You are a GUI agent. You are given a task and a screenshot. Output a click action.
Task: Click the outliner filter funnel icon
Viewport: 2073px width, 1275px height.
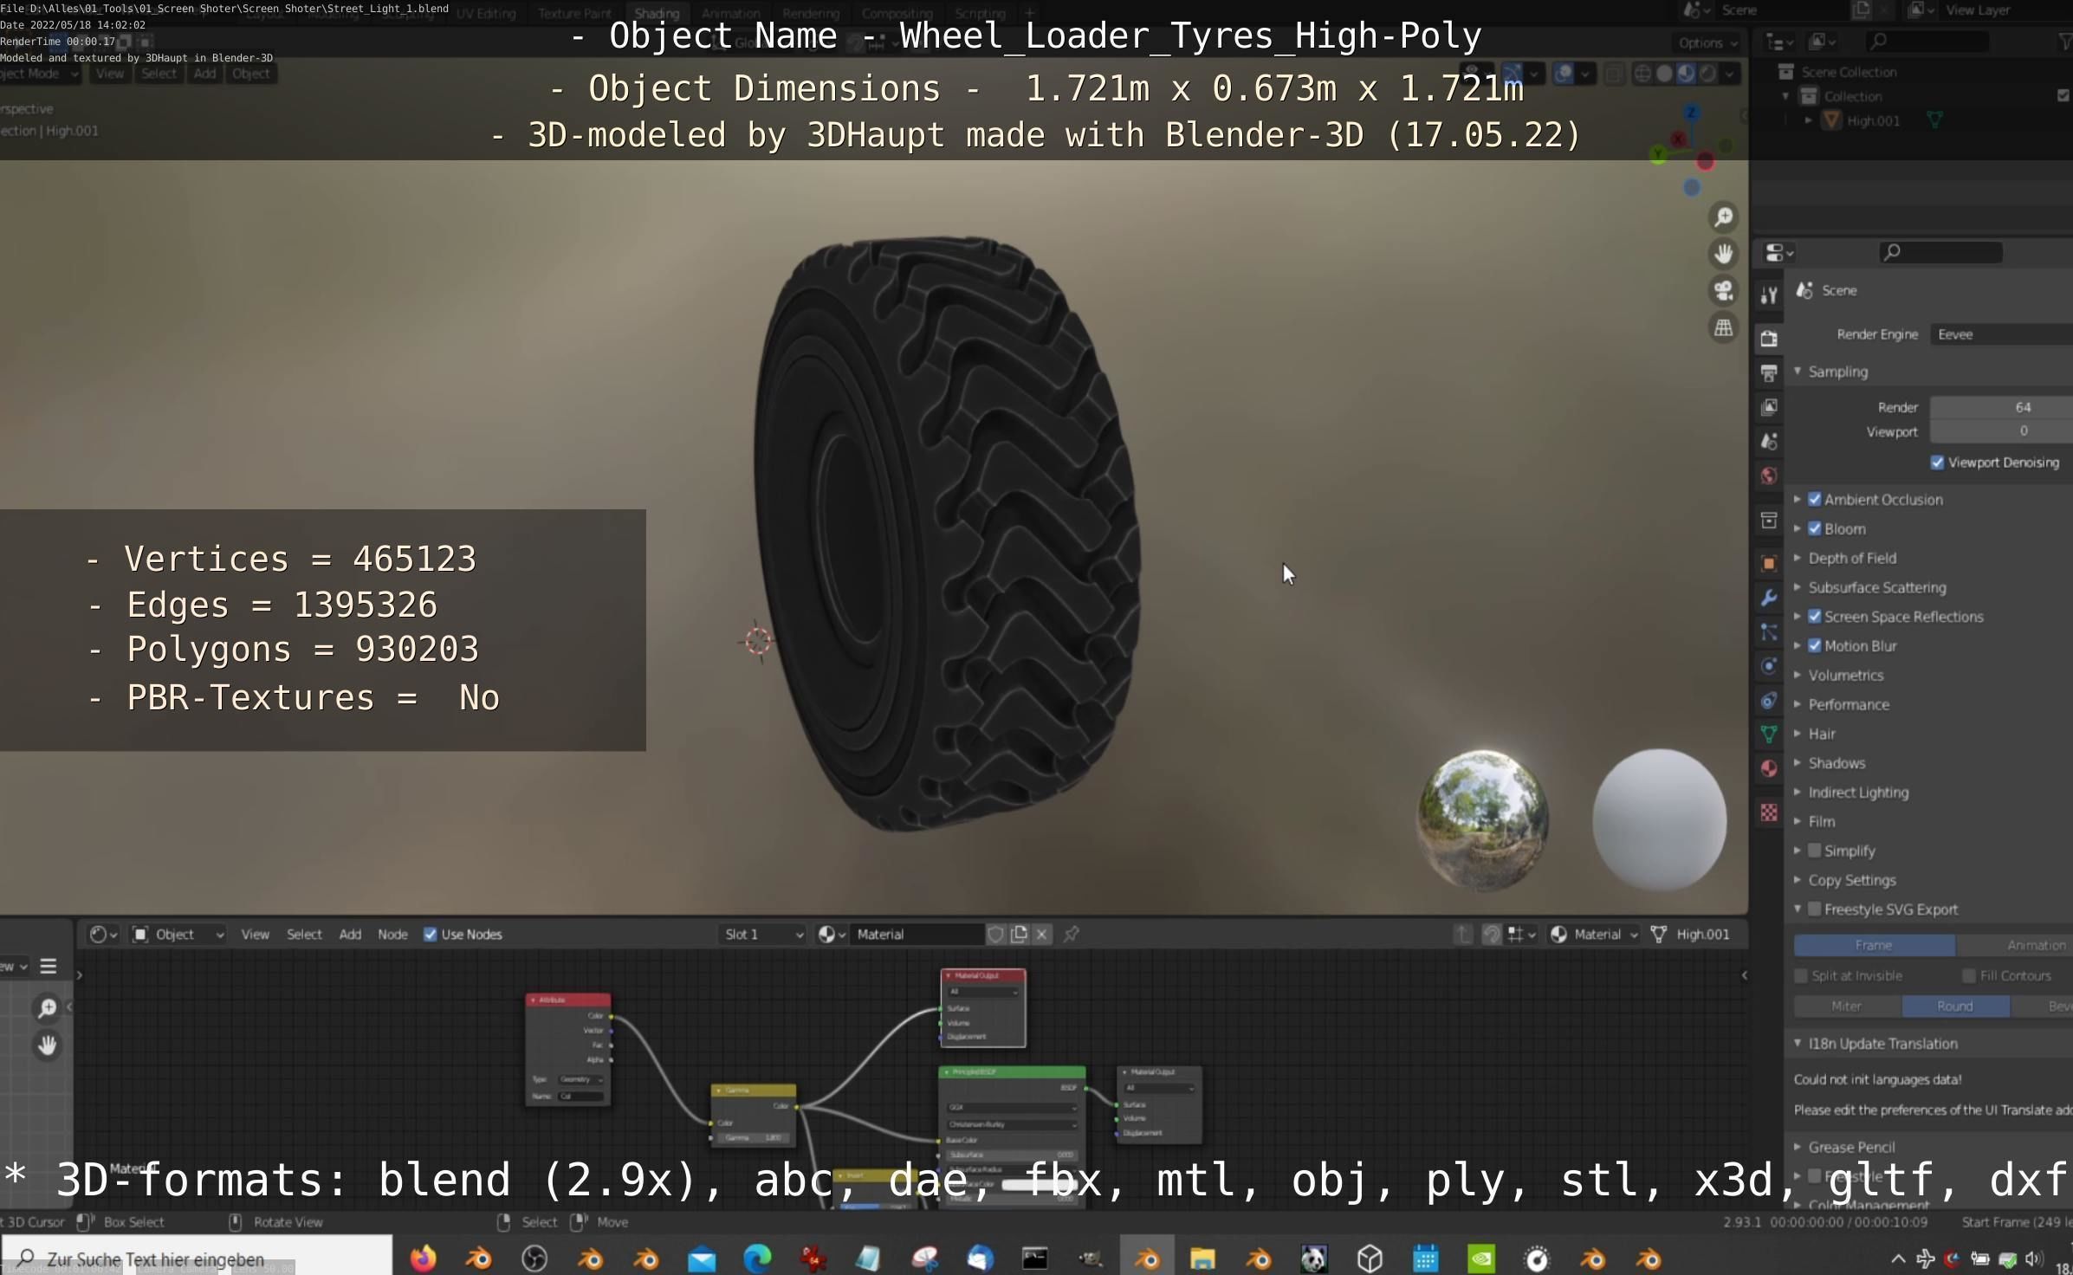pyautogui.click(x=2064, y=42)
